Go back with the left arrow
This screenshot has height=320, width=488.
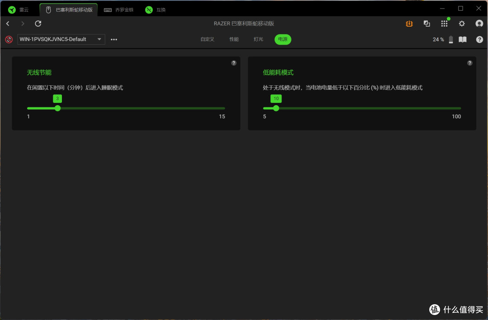pyautogui.click(x=8, y=23)
